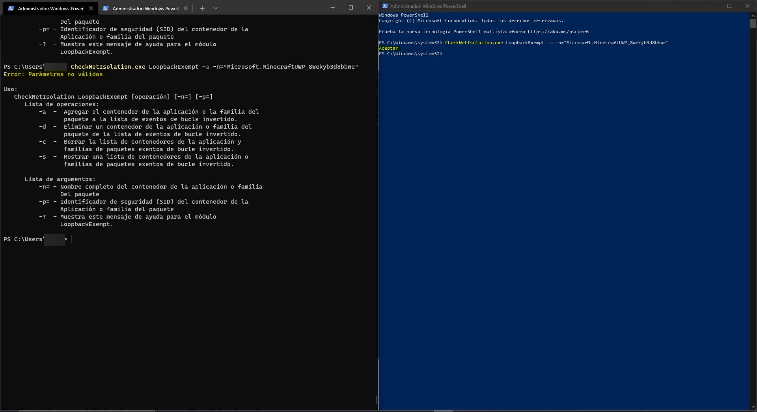Close the second PowerShell tab with its X
757x412 pixels.
(x=186, y=8)
